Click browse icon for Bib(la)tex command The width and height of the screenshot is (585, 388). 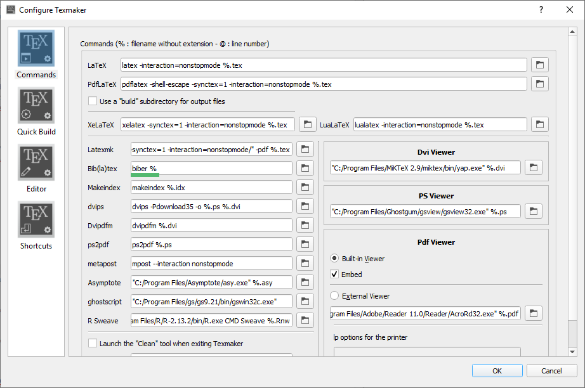tap(305, 168)
